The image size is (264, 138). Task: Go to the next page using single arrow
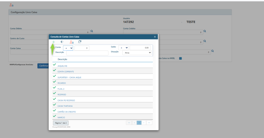point(144,123)
